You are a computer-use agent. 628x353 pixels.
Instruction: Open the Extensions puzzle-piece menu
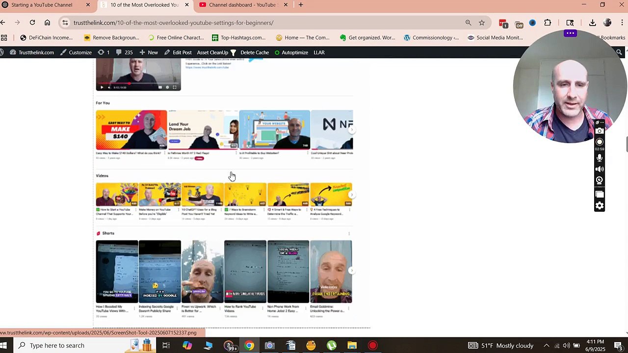point(548,23)
